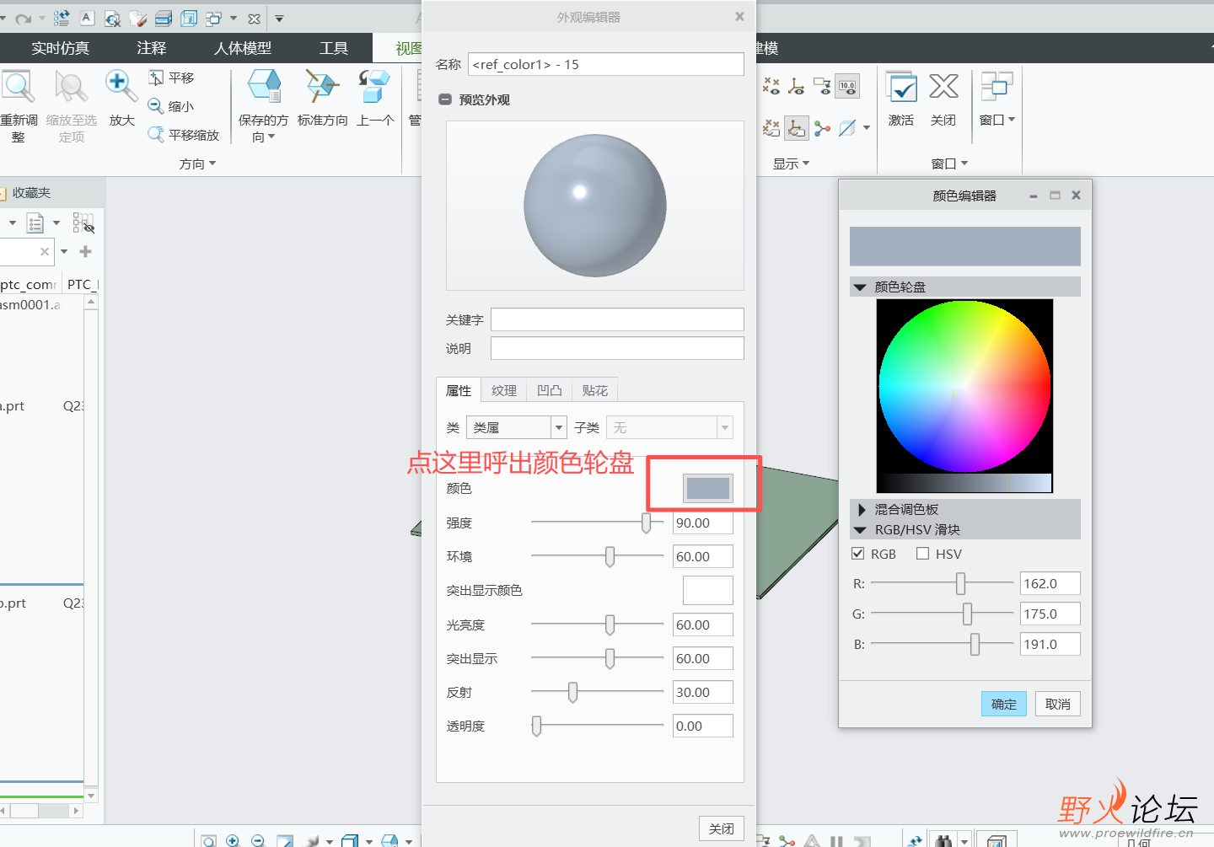Screen dimensions: 1214x847
Task: Click 关闭 button at bottom of appearance editor
Action: click(722, 828)
